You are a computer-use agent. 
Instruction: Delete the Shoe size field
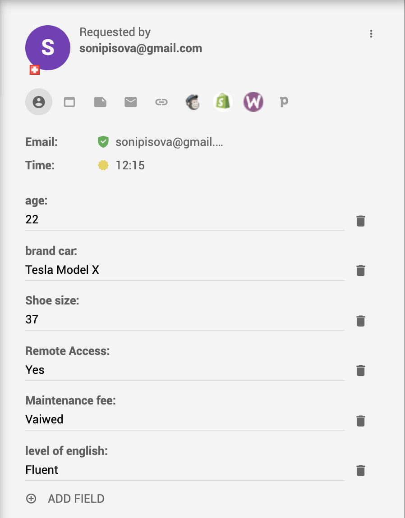point(361,321)
